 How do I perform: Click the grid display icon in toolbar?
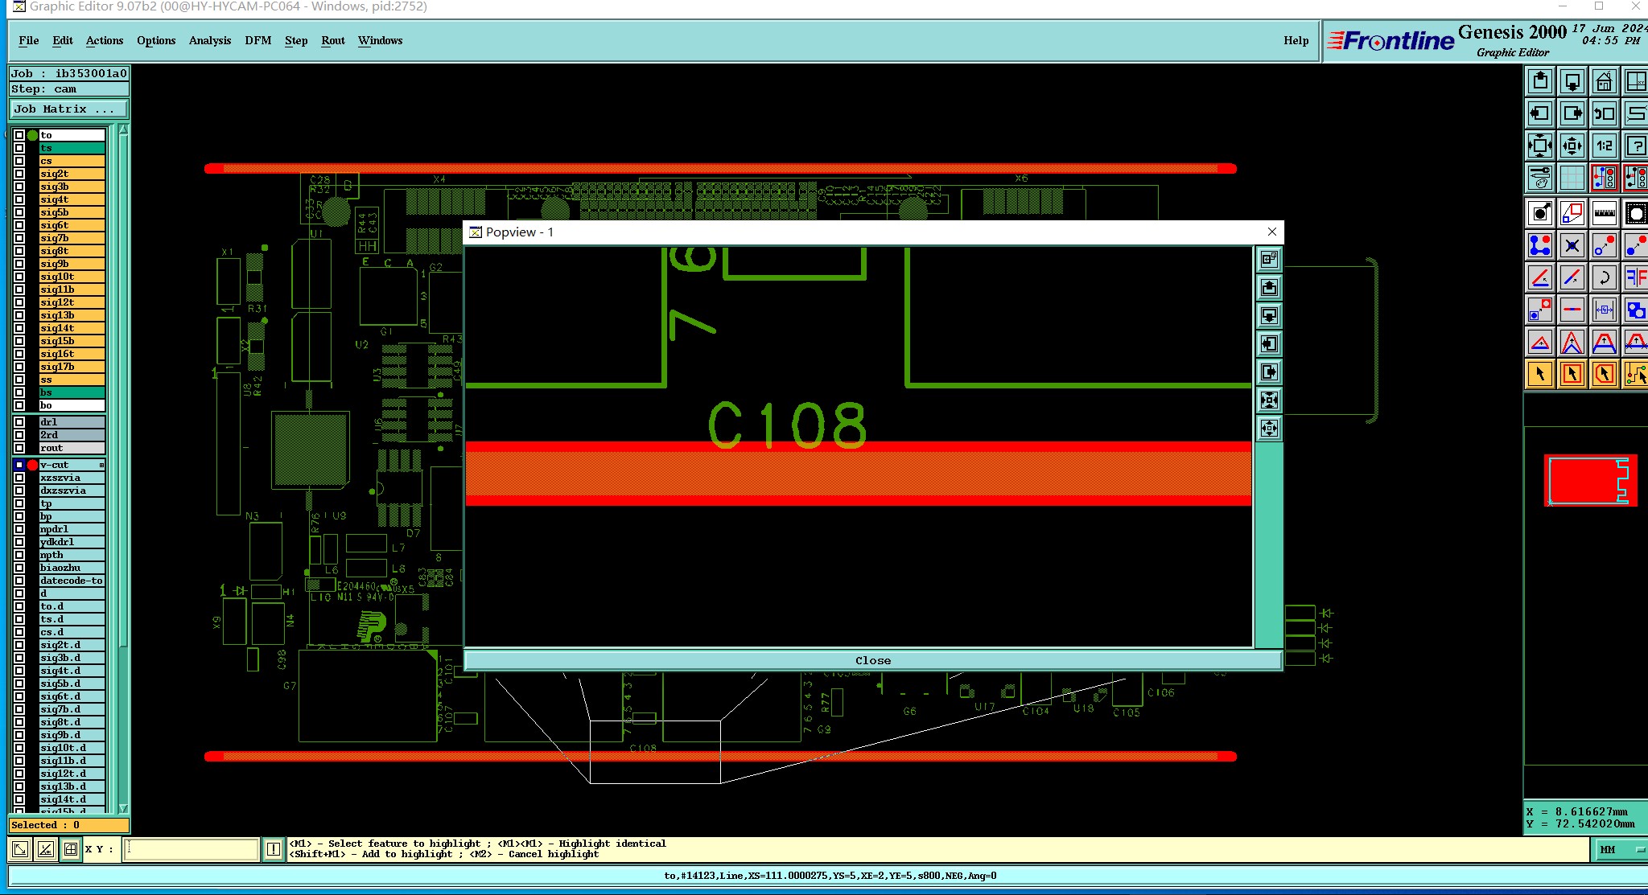pyautogui.click(x=1572, y=178)
